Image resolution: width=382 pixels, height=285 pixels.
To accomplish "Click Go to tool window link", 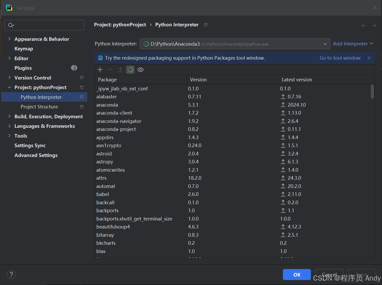I will [340, 58].
